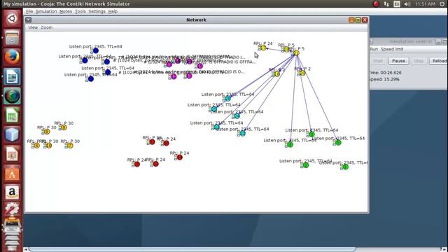Open LibreOffice Impress from the launcher
The width and height of the screenshot is (448, 252).
pyautogui.click(x=12, y=154)
